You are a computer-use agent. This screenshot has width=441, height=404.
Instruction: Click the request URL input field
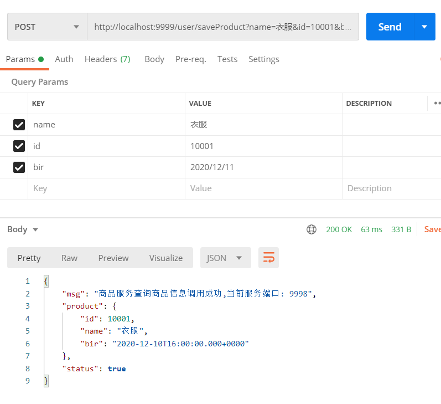(223, 27)
